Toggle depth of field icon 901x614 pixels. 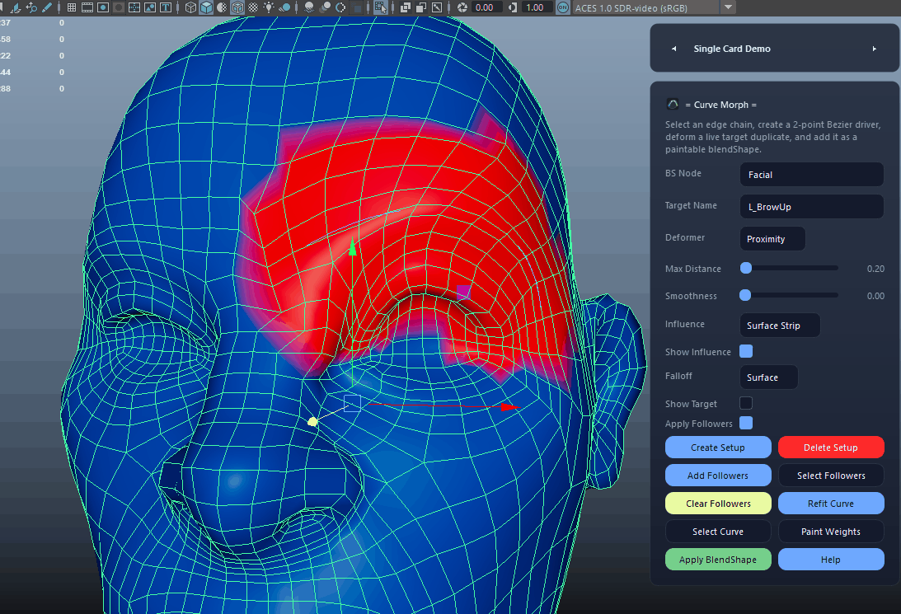358,7
